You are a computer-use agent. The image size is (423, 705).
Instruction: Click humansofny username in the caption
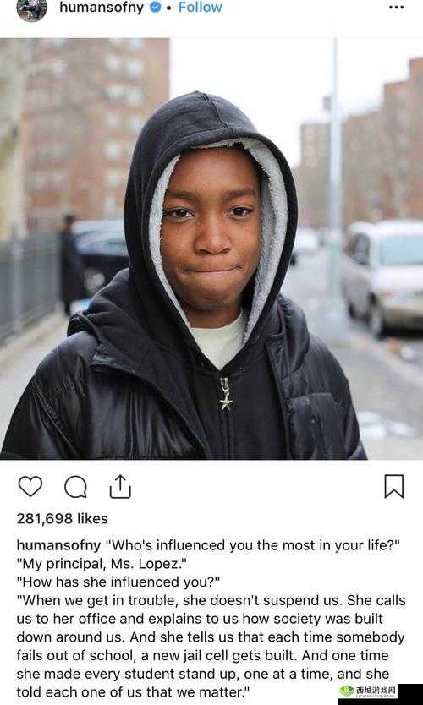coord(58,545)
